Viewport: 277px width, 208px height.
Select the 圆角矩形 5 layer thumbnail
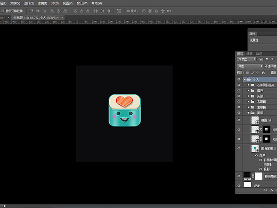(x=255, y=148)
